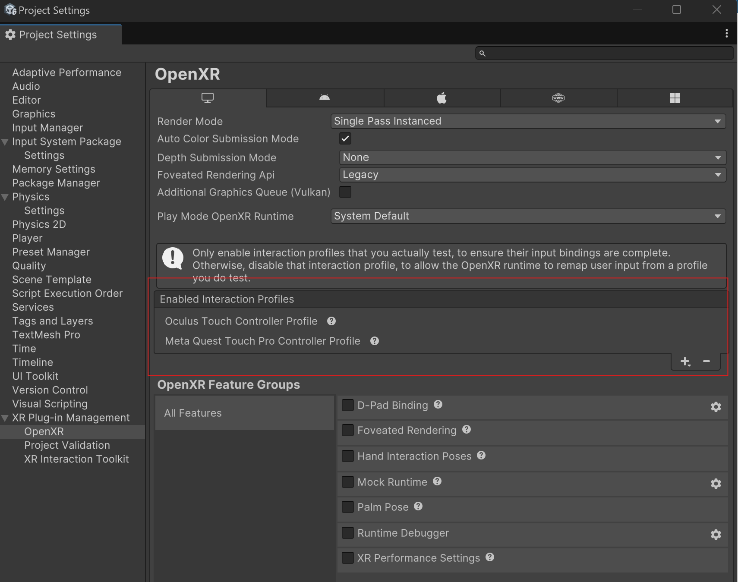Viewport: 738px width, 582px height.
Task: Enable Additional Graphics Queue (Vulkan) checkbox
Action: click(x=345, y=192)
